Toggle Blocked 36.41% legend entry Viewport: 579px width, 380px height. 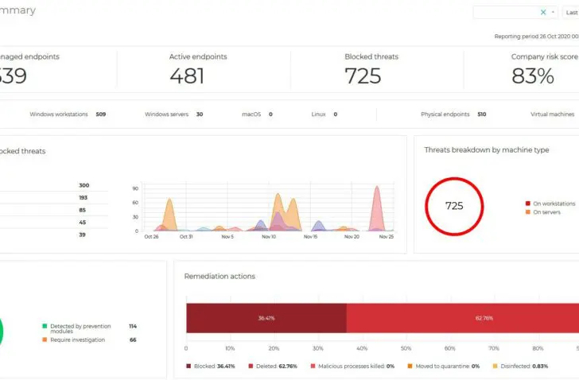point(211,366)
